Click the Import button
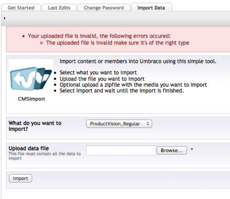Image resolution: width=230 pixels, height=199 pixels. click(21, 178)
